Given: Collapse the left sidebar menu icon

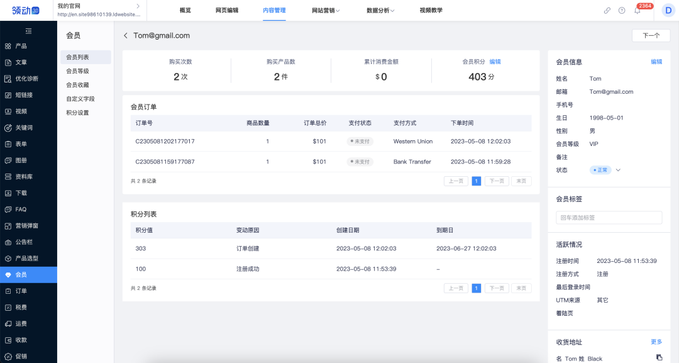Looking at the screenshot, I should [x=28, y=31].
